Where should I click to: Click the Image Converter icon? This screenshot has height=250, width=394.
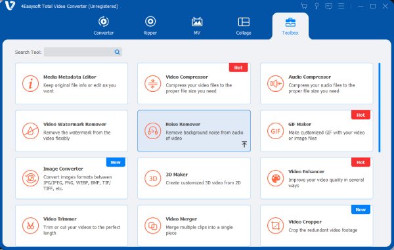pos(30,178)
